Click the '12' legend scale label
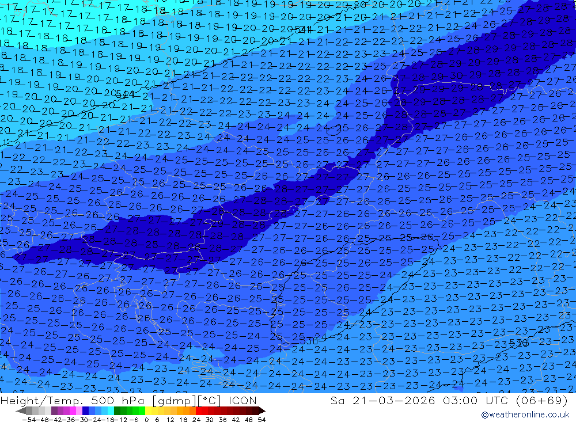This screenshot has width=576, height=422. (170, 420)
